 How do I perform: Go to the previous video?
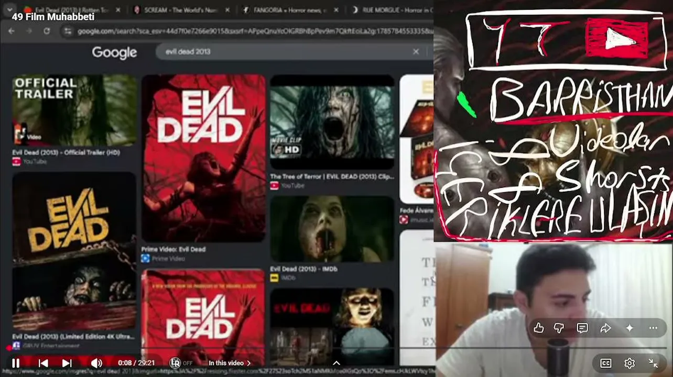coord(44,363)
